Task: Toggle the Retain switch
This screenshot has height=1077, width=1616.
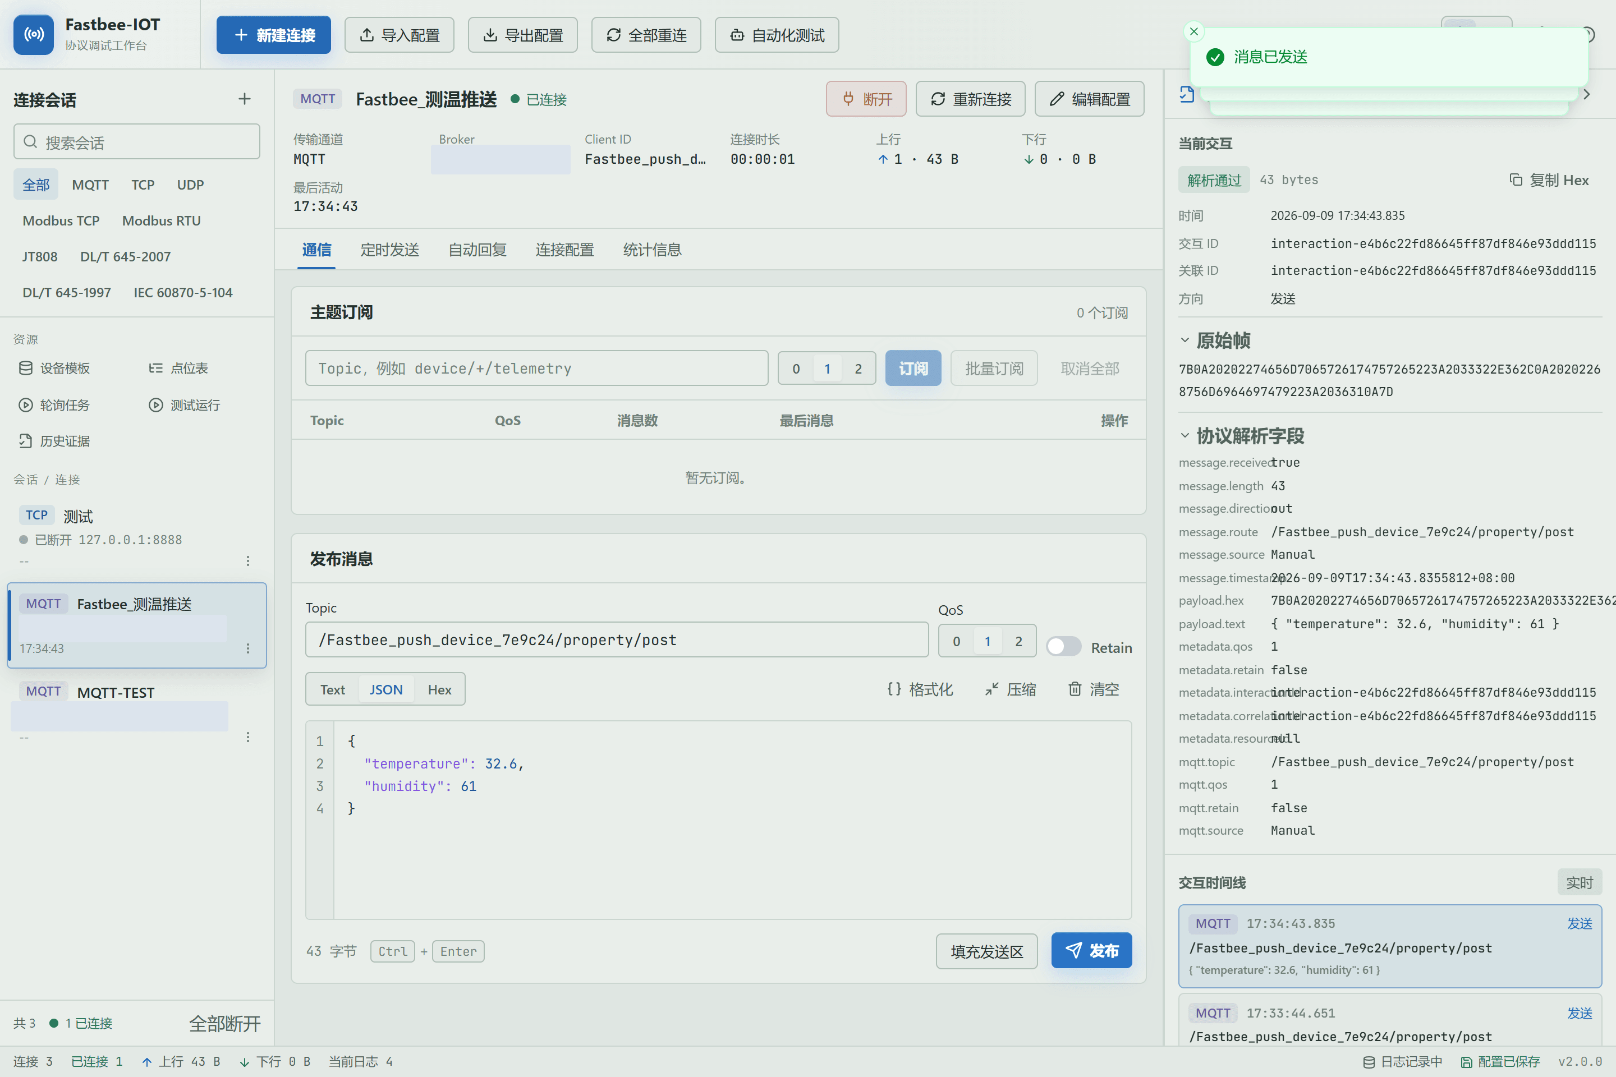Action: tap(1064, 647)
